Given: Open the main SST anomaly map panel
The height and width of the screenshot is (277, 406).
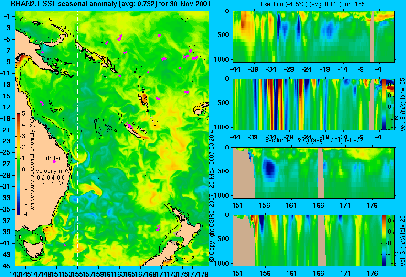Looking at the screenshot, I should [112, 138].
